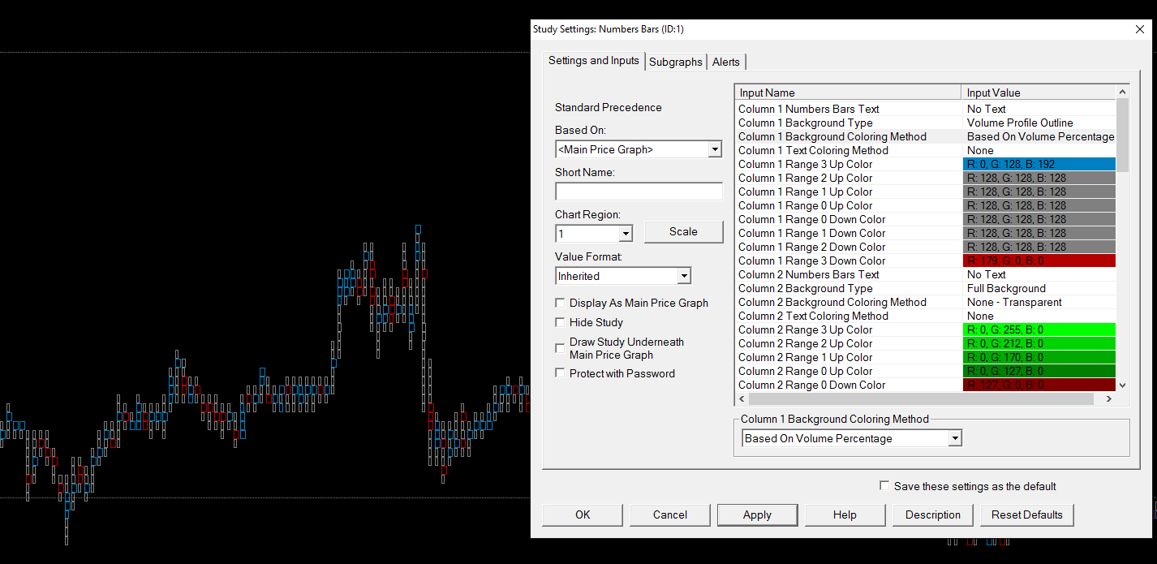The height and width of the screenshot is (564, 1157).
Task: Click horizontal scrollbar left arrow
Action: (x=742, y=399)
